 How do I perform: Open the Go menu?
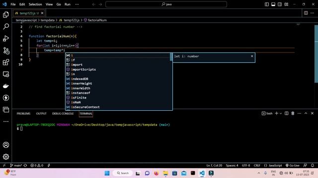[x=59, y=4]
